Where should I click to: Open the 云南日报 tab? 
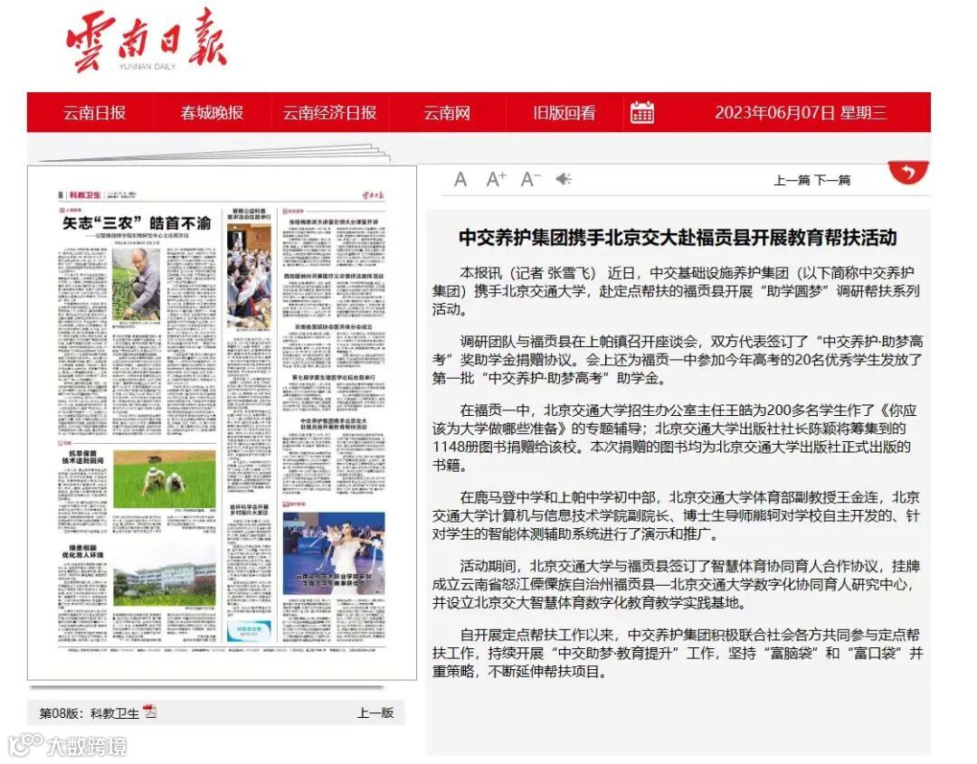tap(94, 113)
